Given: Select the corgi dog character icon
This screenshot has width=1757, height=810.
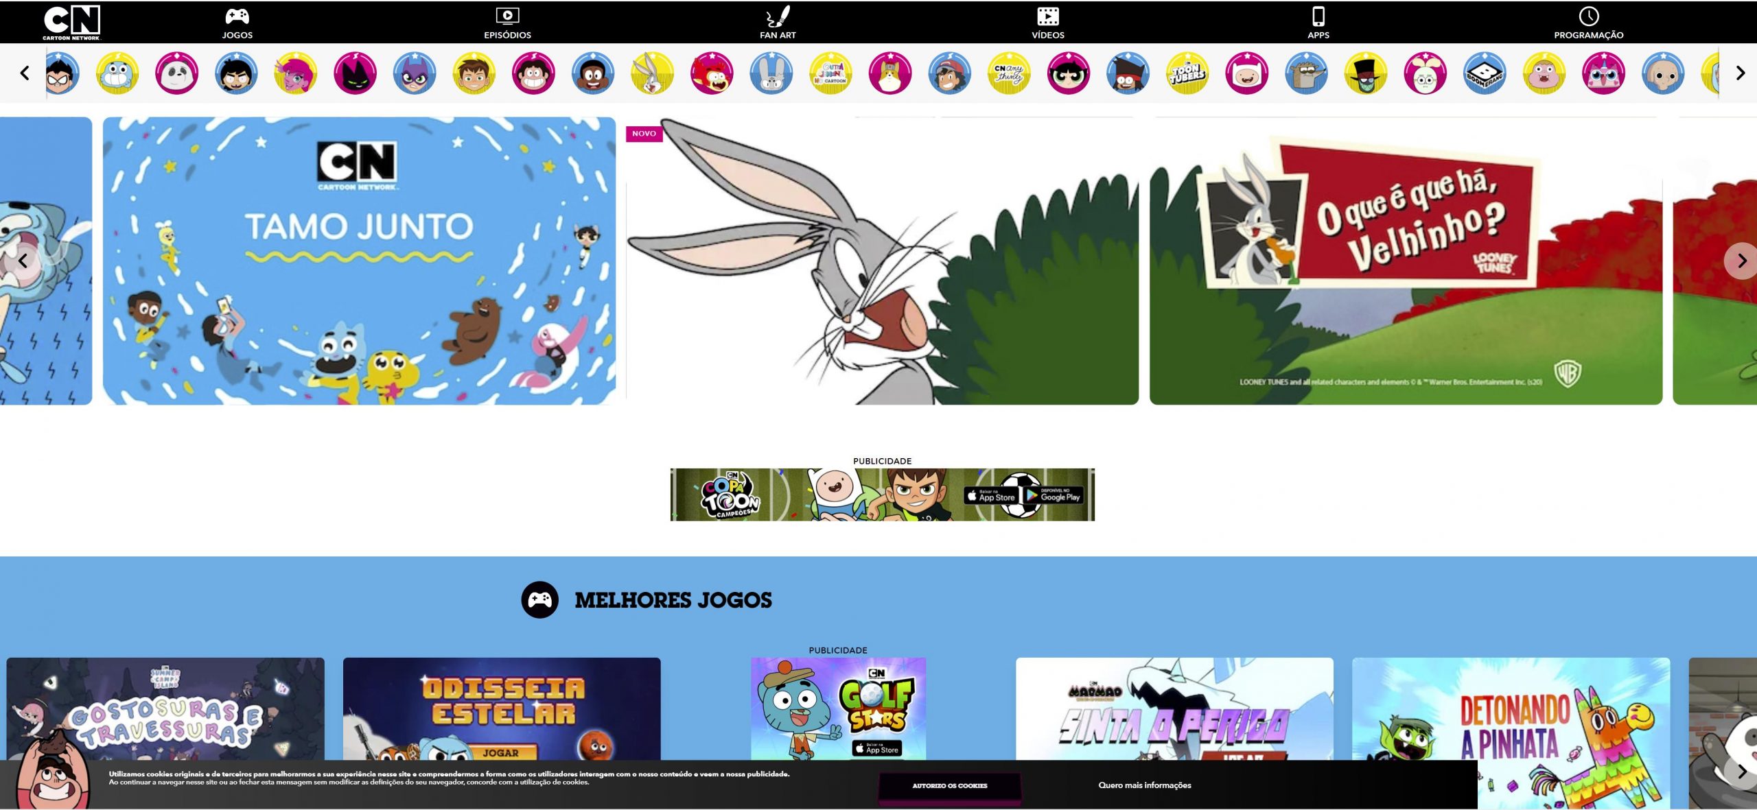Looking at the screenshot, I should coord(891,73).
